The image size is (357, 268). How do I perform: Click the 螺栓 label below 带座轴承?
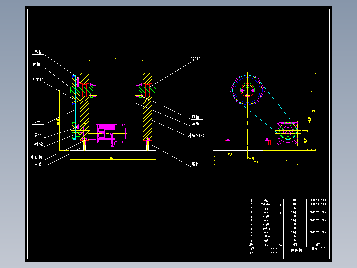[196, 164]
